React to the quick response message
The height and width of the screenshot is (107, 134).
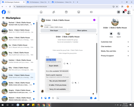[73, 83]
